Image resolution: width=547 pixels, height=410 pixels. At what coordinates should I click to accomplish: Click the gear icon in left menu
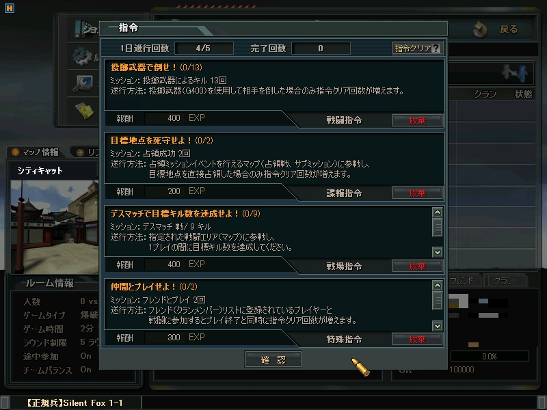tap(82, 56)
